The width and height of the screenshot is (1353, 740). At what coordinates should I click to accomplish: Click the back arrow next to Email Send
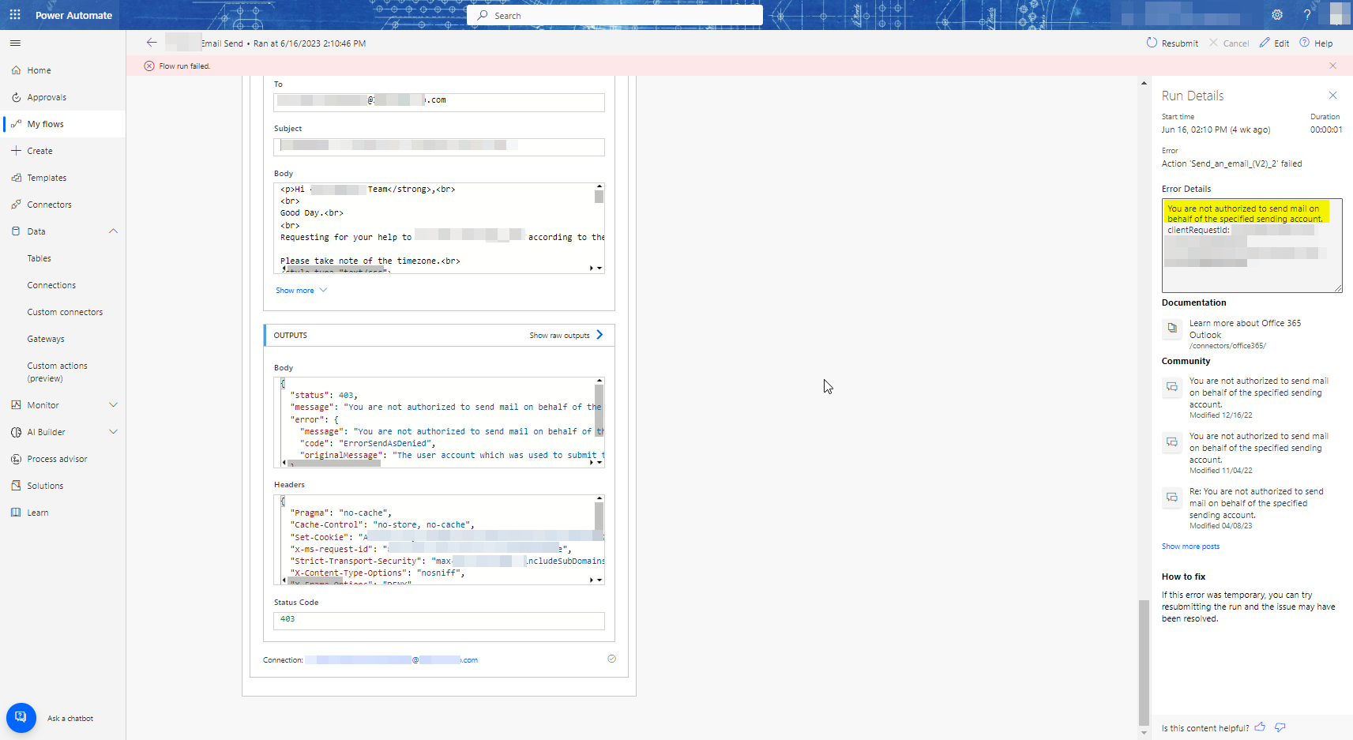tap(152, 43)
